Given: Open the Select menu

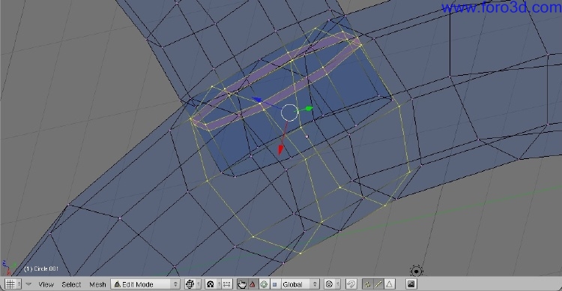Looking at the screenshot, I should point(71,284).
